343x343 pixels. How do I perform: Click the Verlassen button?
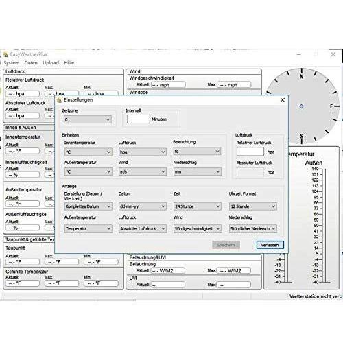(x=270, y=245)
